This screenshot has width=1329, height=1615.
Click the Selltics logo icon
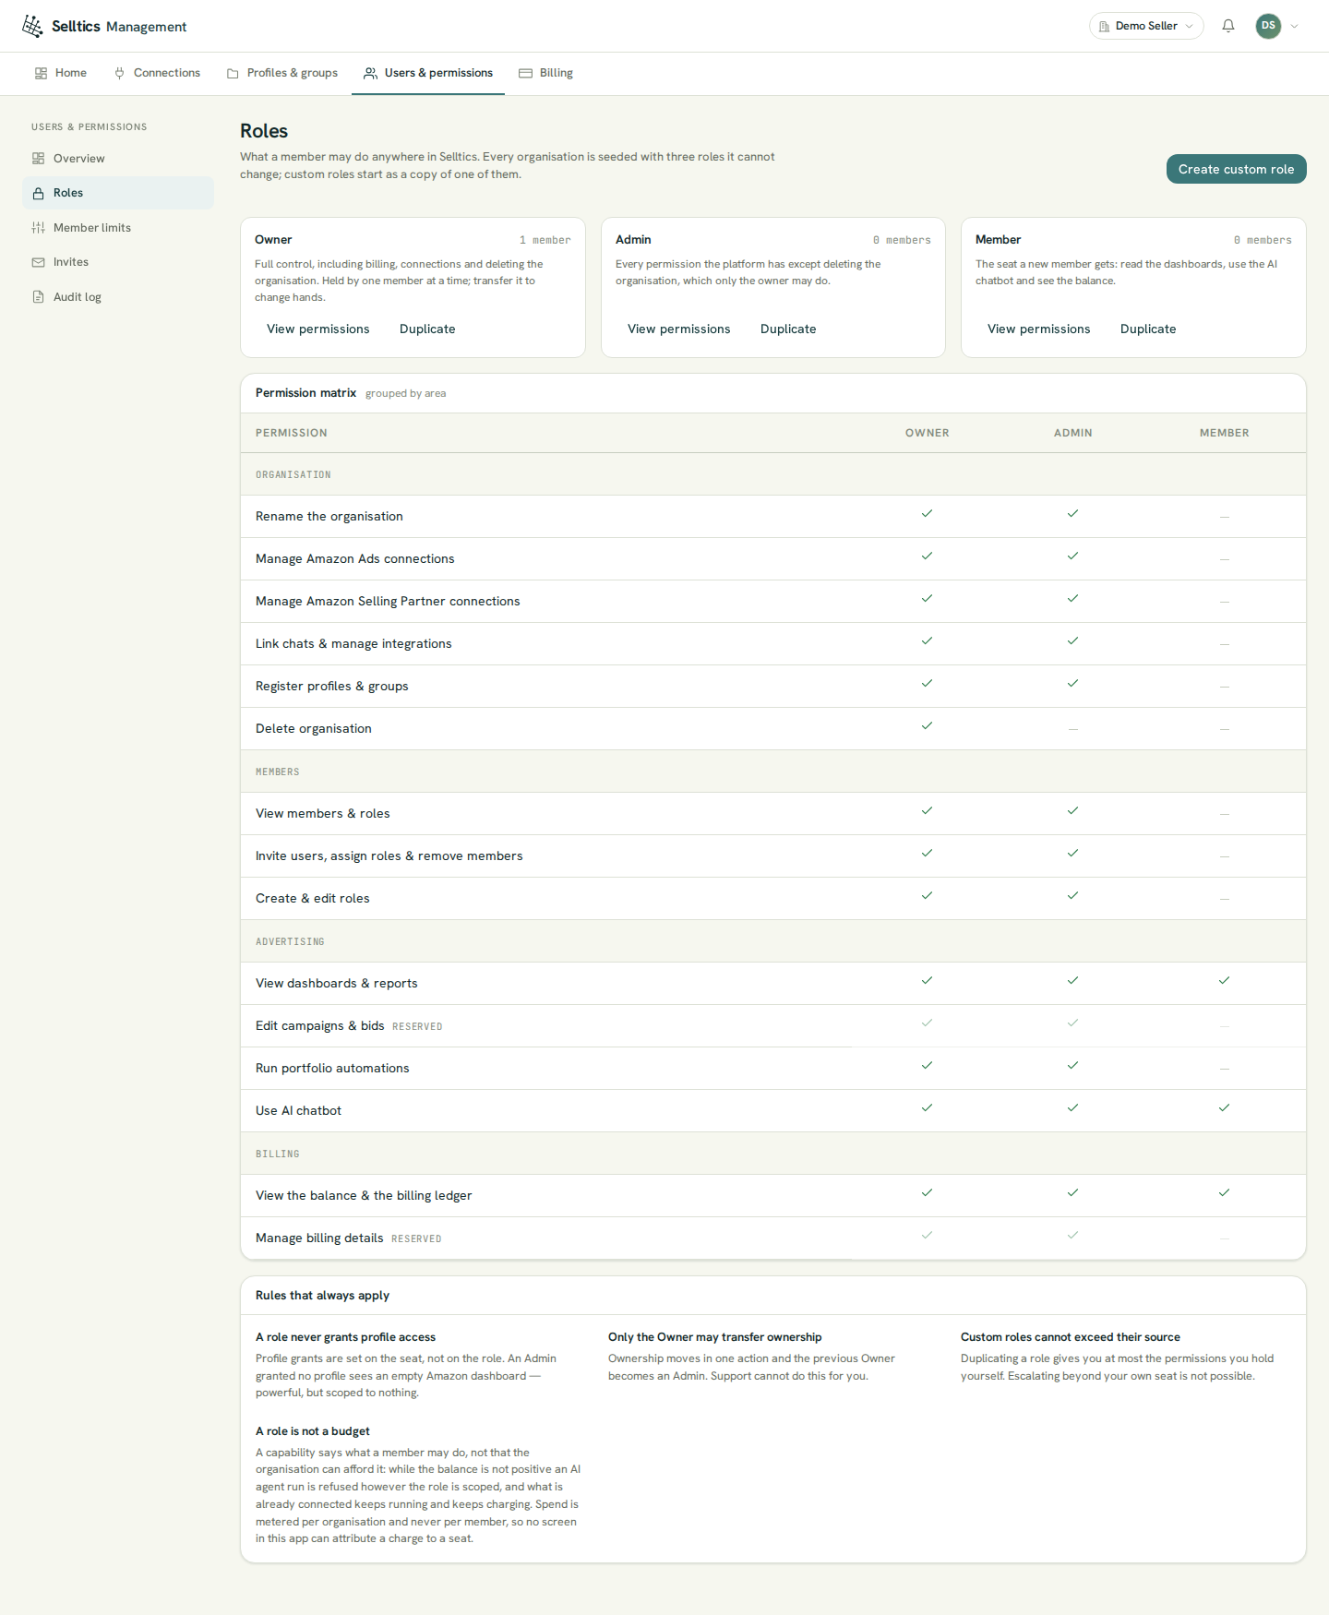click(32, 26)
